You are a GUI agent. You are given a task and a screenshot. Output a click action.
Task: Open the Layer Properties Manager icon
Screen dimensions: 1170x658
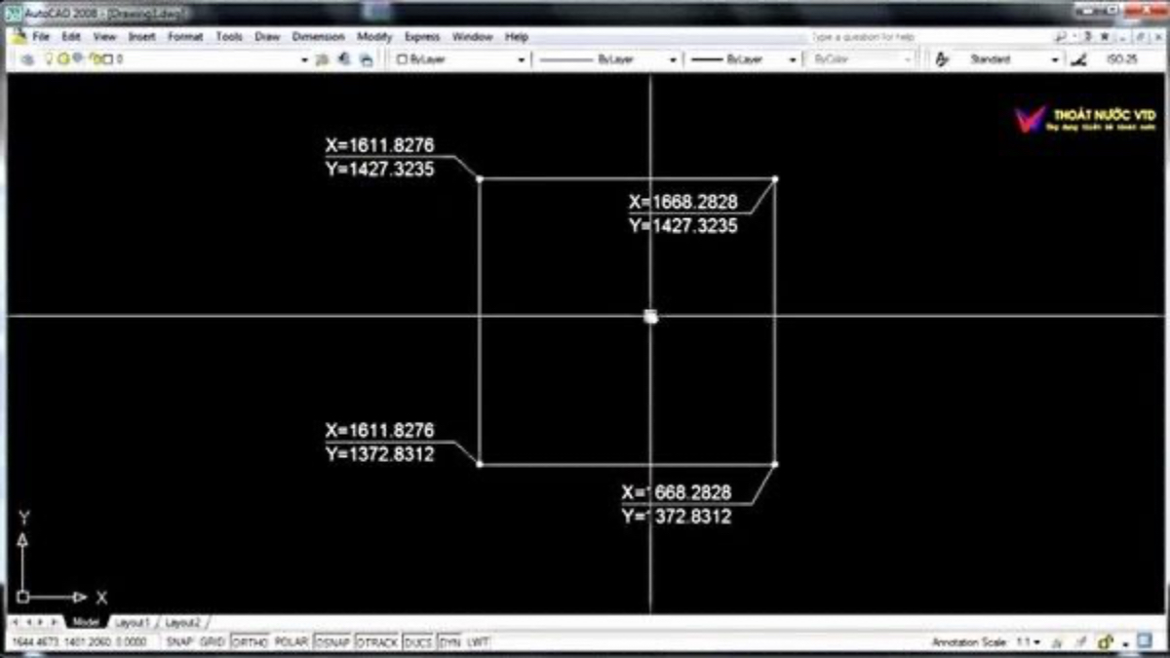point(26,59)
